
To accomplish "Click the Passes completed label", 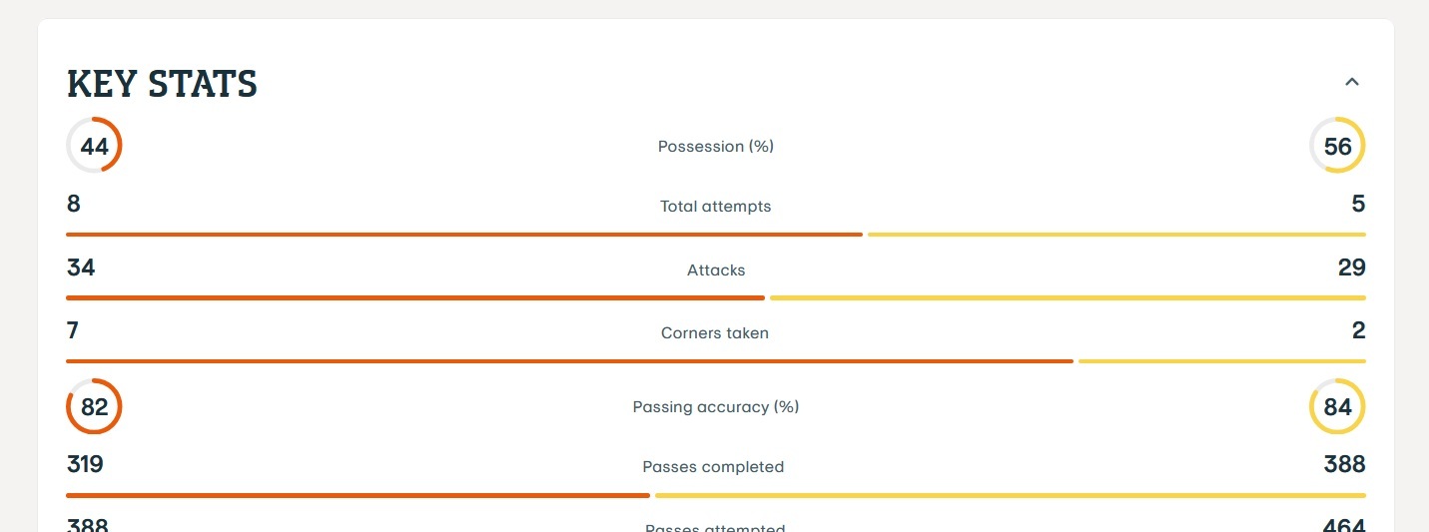I will click(713, 466).
